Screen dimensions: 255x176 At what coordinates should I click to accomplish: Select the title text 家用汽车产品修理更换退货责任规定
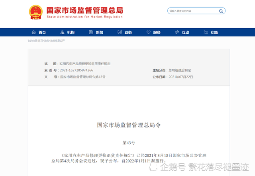click(x=85, y=64)
